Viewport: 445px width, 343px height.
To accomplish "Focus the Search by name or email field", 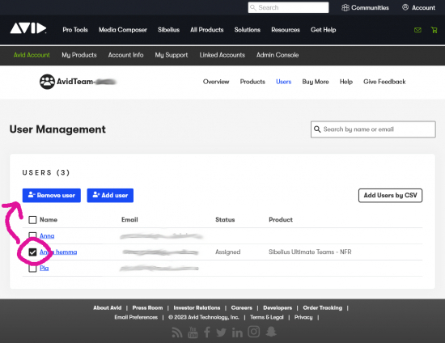I will pyautogui.click(x=373, y=129).
